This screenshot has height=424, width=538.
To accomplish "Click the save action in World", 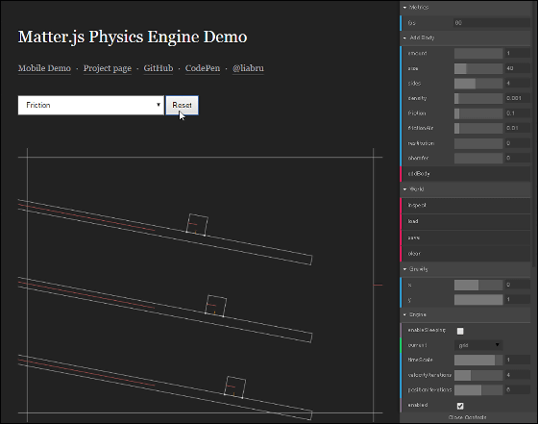I will pyautogui.click(x=465, y=237).
